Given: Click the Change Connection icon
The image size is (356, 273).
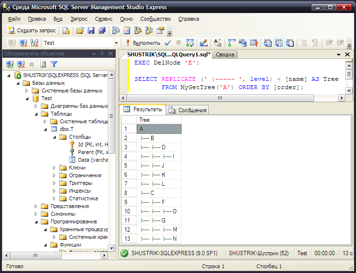Looking at the screenshot, I should 34,43.
